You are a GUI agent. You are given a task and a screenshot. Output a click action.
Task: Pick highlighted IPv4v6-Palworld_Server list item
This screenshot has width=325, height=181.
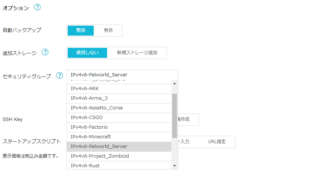(119, 147)
